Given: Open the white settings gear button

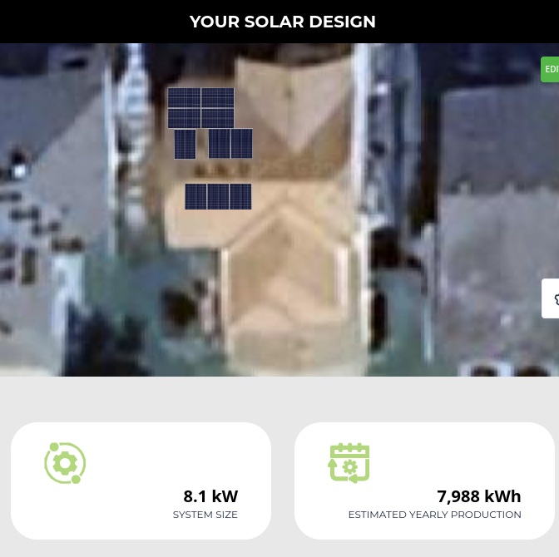Looking at the screenshot, I should pyautogui.click(x=551, y=298).
